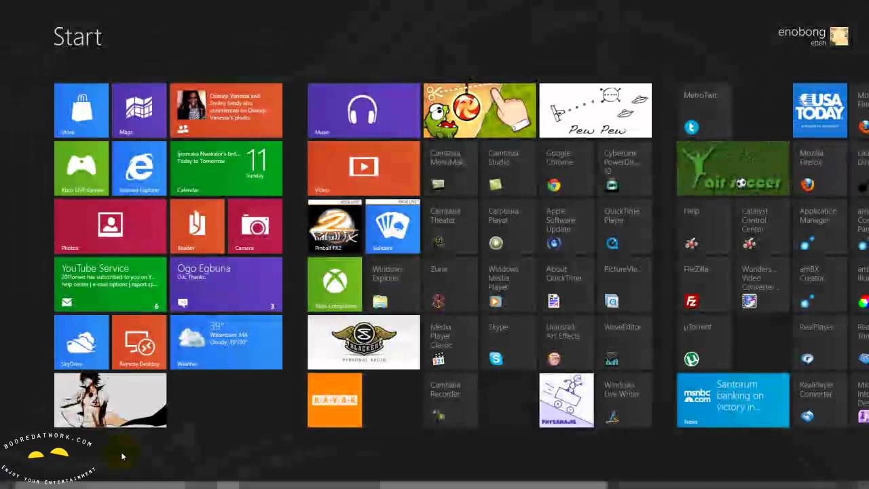Open Messaging tile from Ogo Egbuna

(x=226, y=285)
